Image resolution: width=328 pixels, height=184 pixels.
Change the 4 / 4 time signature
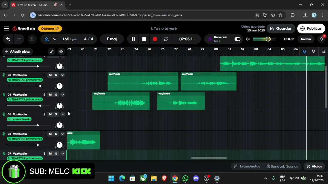[89, 39]
